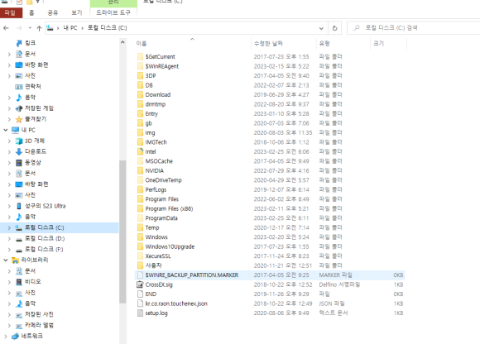Expand the 3D 개체 tree node
This screenshot has width=480, height=344.
coord(9,141)
